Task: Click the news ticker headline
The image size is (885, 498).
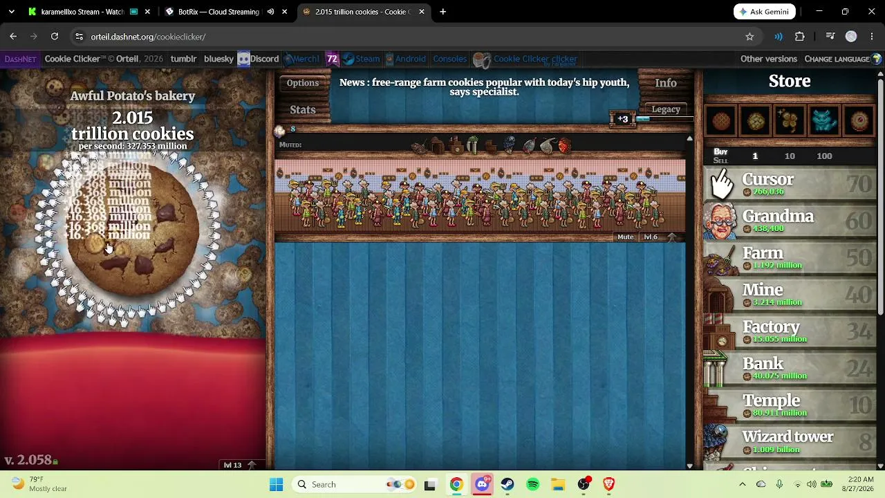Action: (x=484, y=86)
